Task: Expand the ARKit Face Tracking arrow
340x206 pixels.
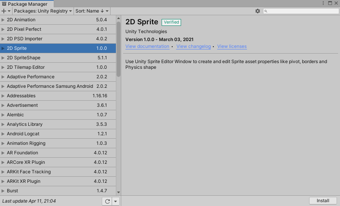Action: tap(3, 172)
